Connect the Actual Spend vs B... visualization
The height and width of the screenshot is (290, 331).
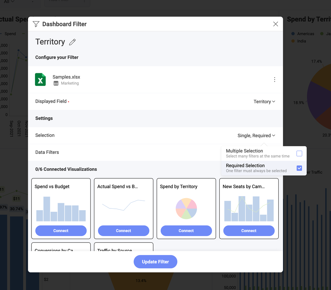pos(123,231)
